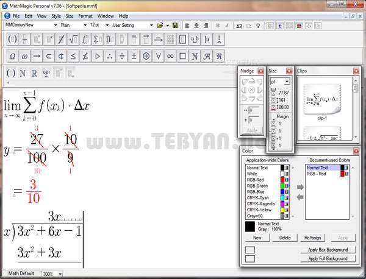Image resolution: width=366 pixels, height=279 pixels.
Task: Open the Edit menu
Action: [28, 16]
